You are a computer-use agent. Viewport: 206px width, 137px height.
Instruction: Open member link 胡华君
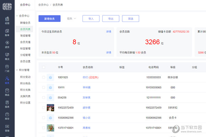pos(87,108)
